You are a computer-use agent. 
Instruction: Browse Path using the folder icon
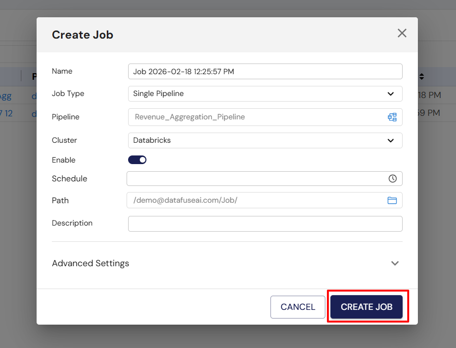pos(392,200)
